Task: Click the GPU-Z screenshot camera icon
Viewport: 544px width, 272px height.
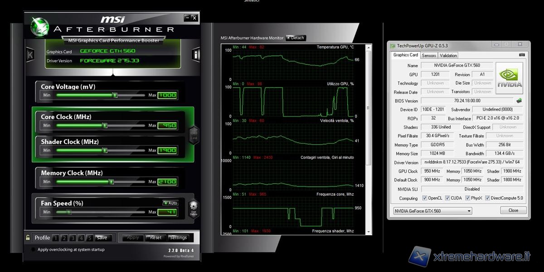Action: [x=522, y=55]
